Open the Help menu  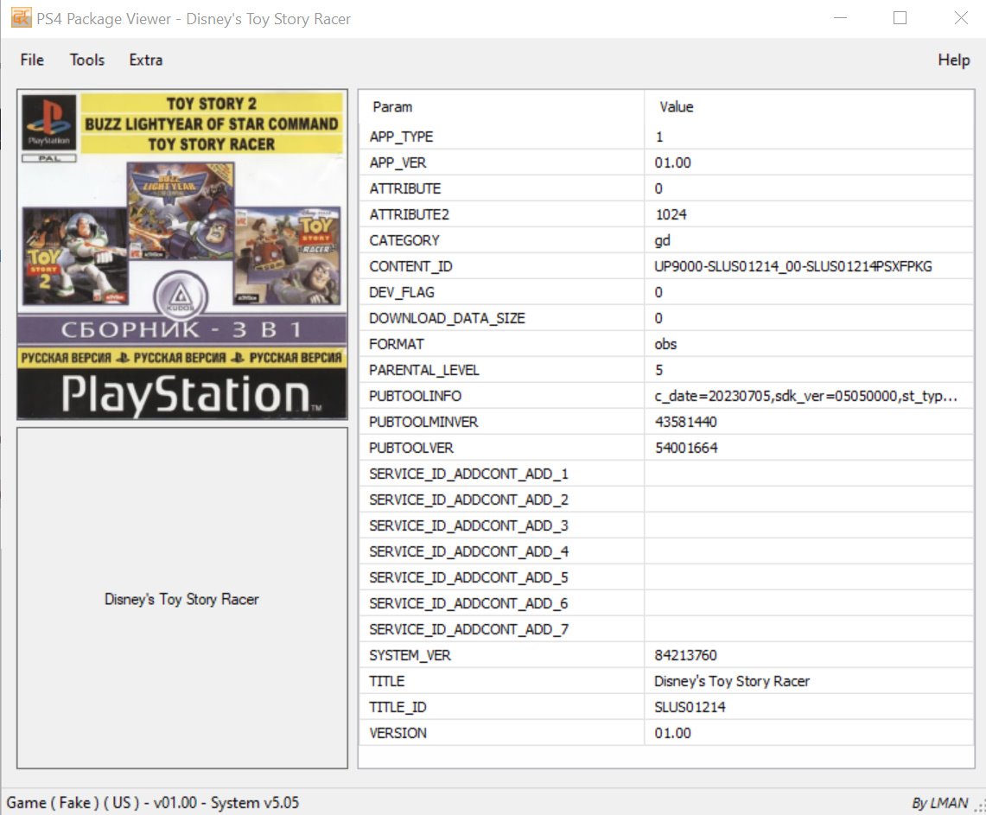(x=953, y=60)
